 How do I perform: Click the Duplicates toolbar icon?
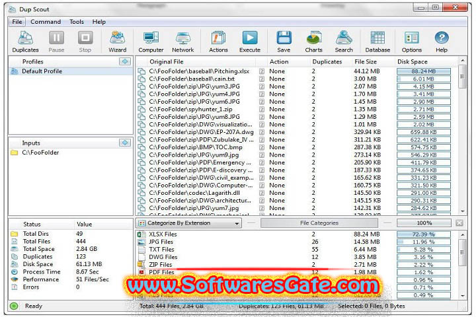[26, 42]
